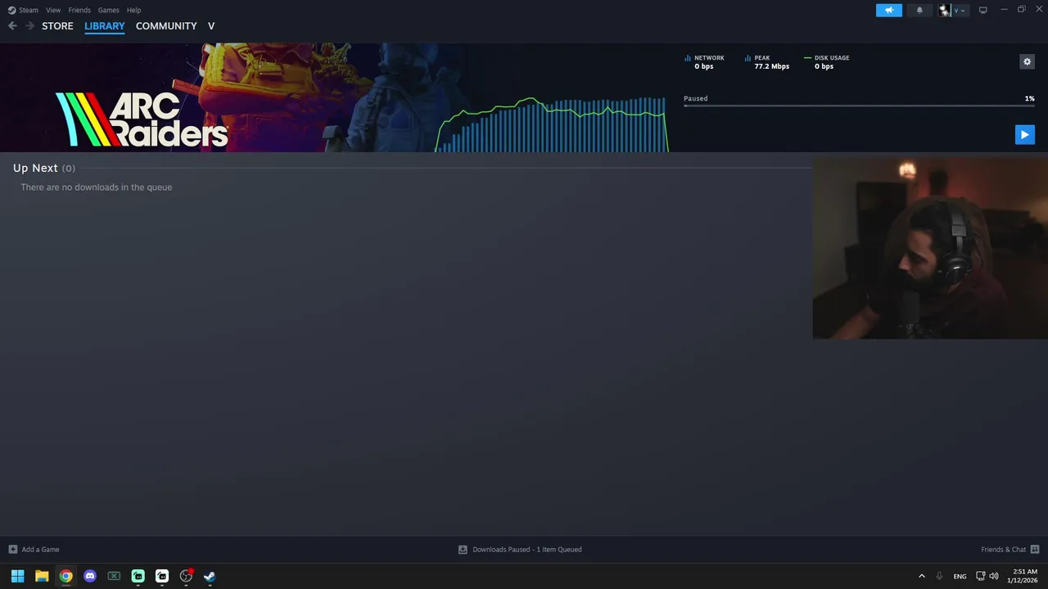Click the download throughput graph
This screenshot has width=1048, height=589.
[x=552, y=124]
